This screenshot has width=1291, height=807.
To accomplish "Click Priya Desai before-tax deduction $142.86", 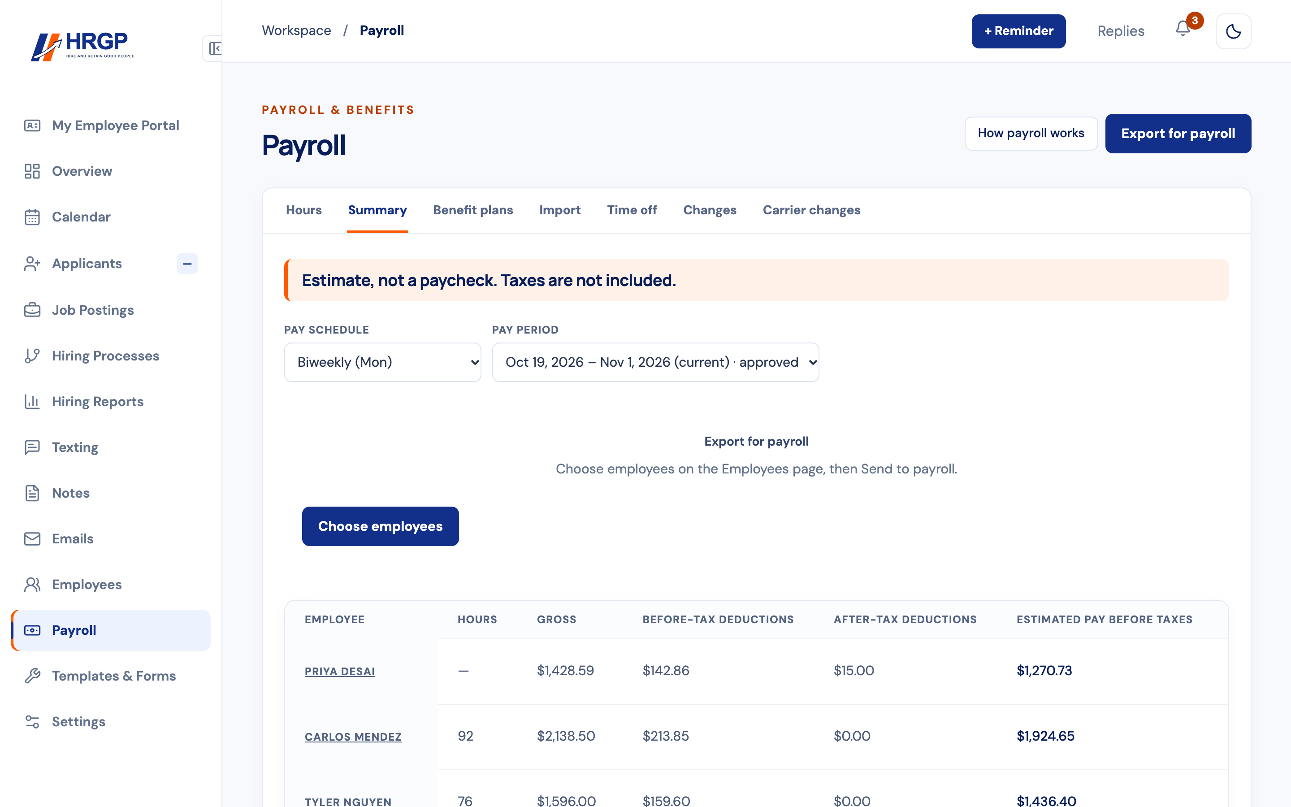I will [666, 670].
